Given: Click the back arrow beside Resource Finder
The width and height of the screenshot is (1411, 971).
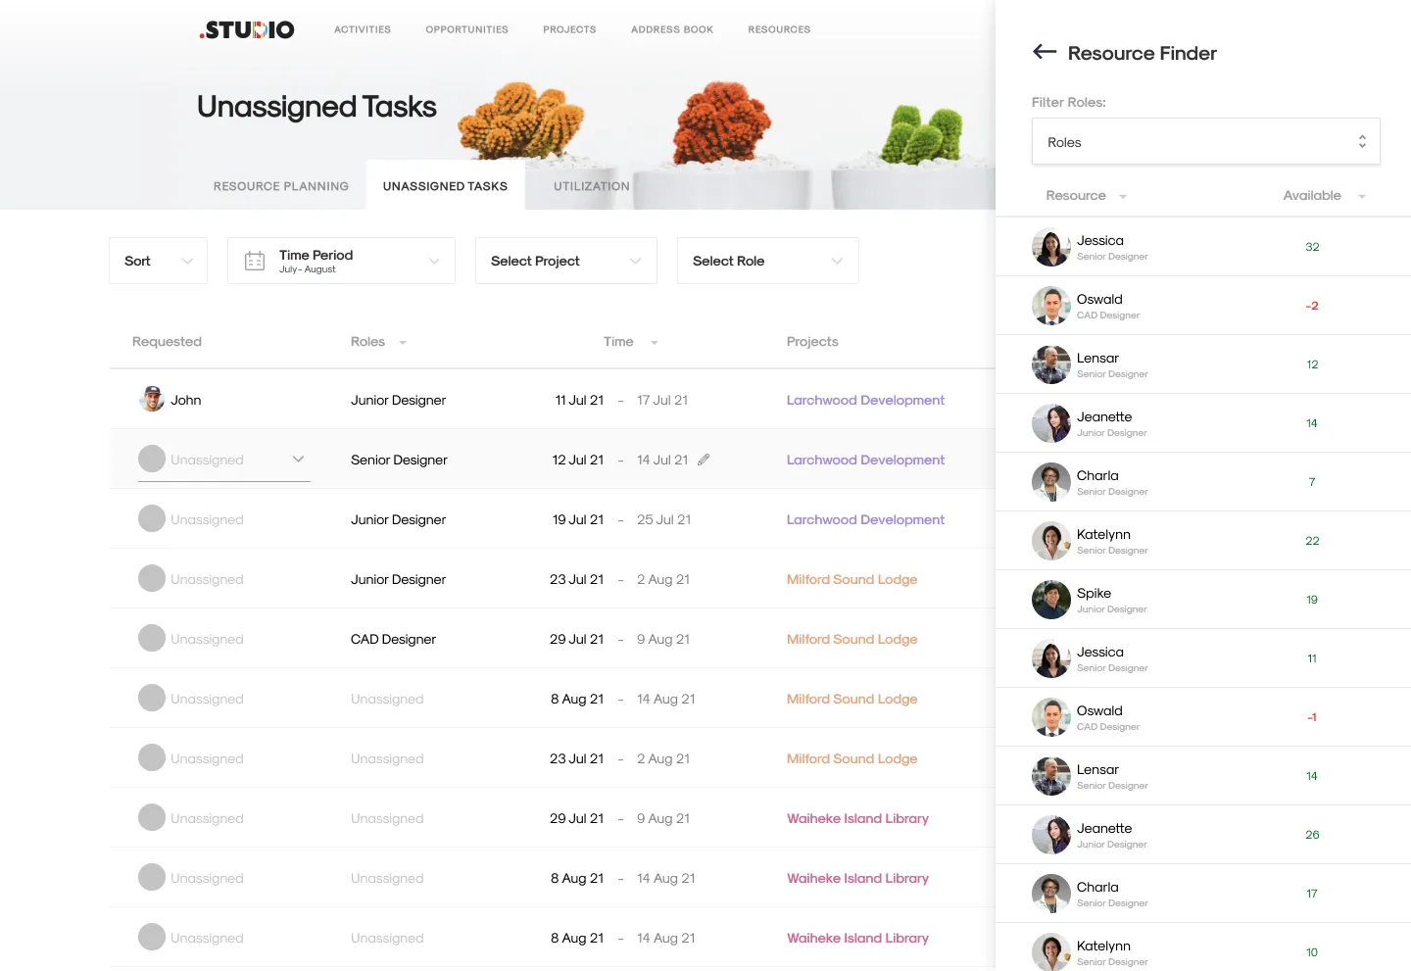Looking at the screenshot, I should [x=1045, y=52].
